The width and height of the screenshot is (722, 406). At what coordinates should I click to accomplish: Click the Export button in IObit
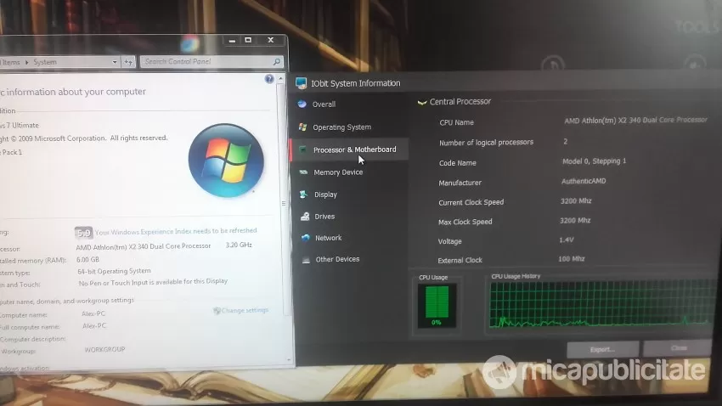pos(603,349)
